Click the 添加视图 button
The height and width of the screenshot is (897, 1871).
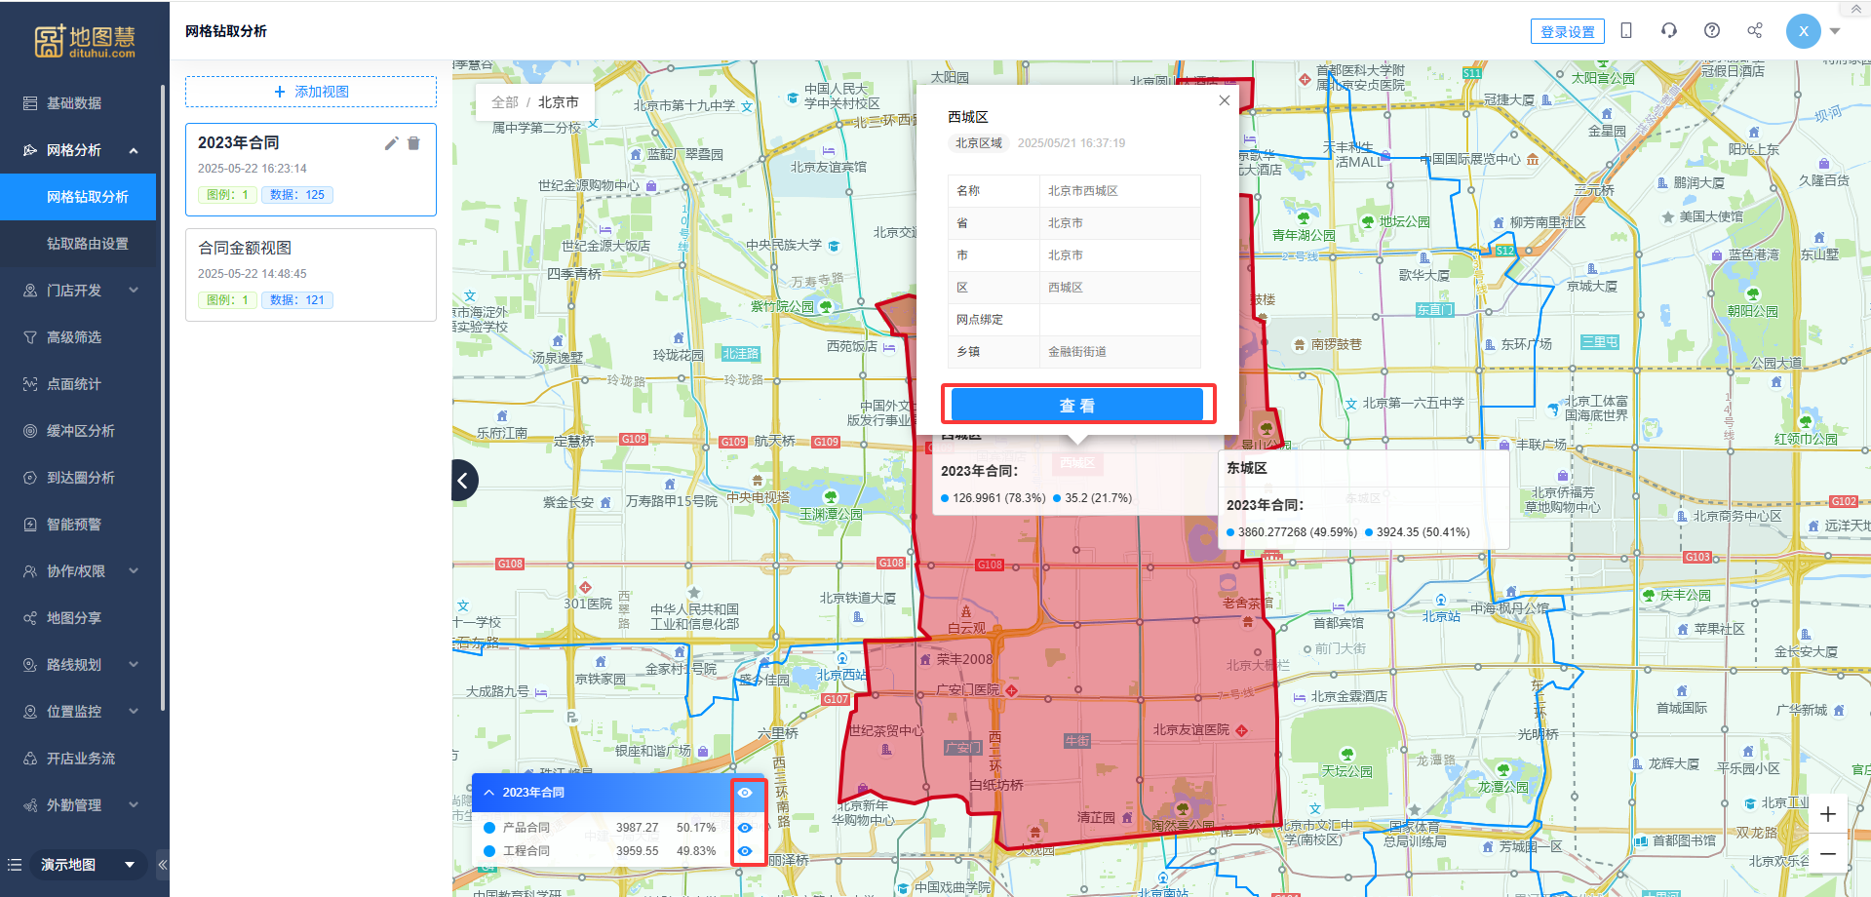tap(311, 92)
